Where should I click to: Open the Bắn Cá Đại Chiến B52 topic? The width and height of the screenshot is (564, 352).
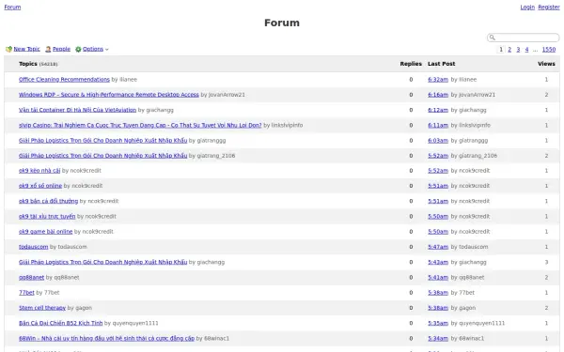coord(61,323)
